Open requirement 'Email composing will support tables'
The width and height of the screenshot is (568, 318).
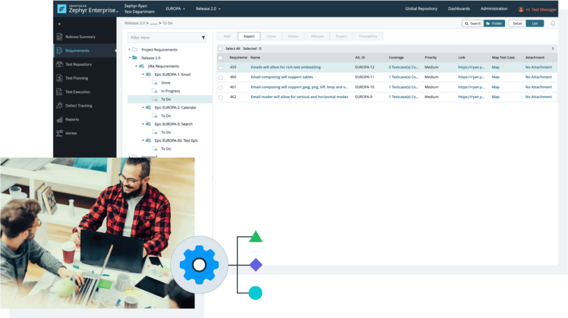pyautogui.click(x=282, y=77)
